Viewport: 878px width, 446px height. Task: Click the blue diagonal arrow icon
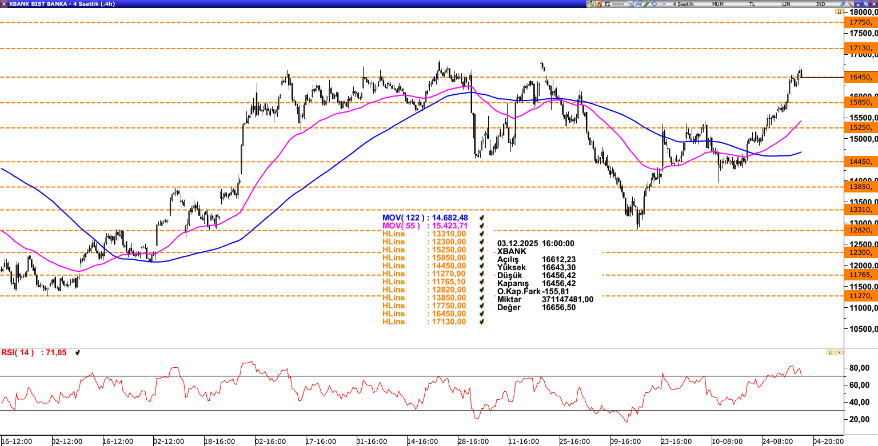638,4
